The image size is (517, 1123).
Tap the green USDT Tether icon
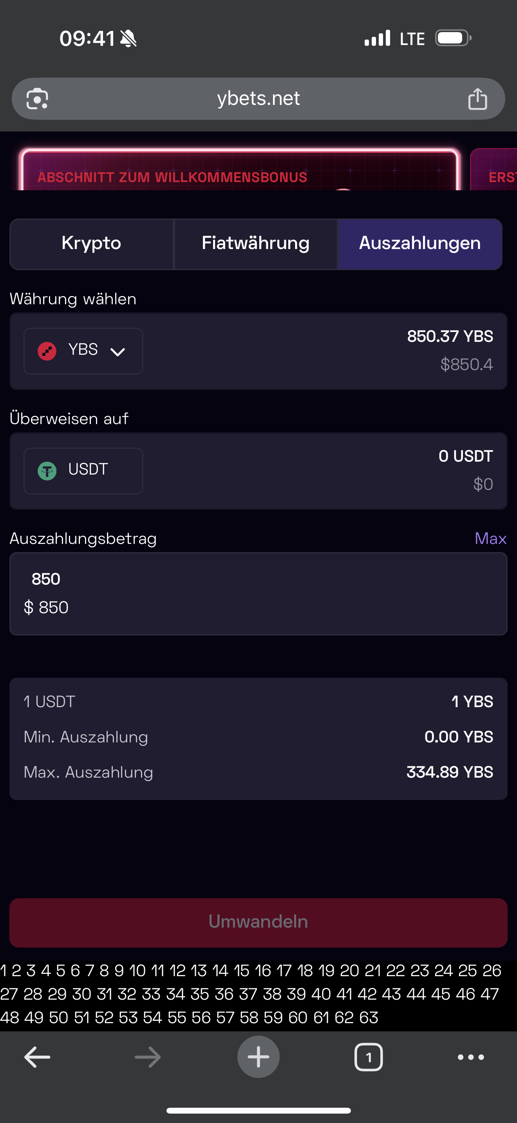[47, 471]
